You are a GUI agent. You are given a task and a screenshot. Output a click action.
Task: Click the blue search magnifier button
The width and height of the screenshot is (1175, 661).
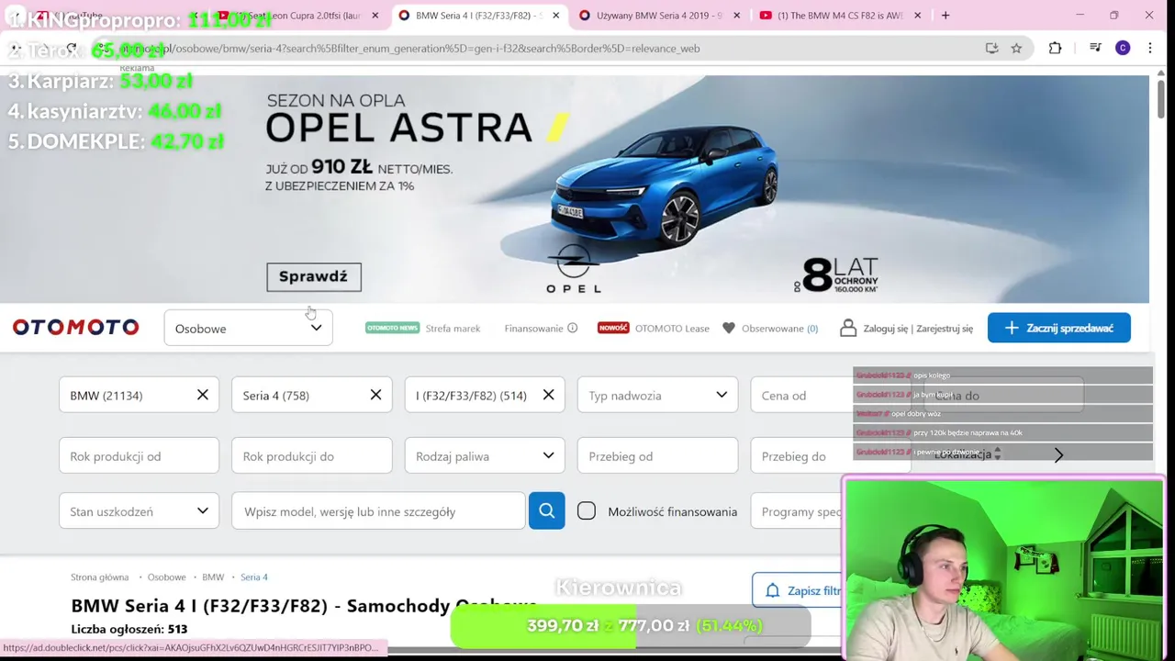pos(546,511)
